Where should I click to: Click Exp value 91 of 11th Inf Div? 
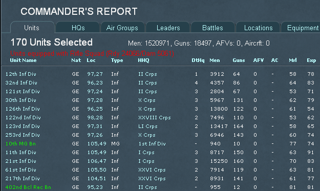[x=311, y=153]
